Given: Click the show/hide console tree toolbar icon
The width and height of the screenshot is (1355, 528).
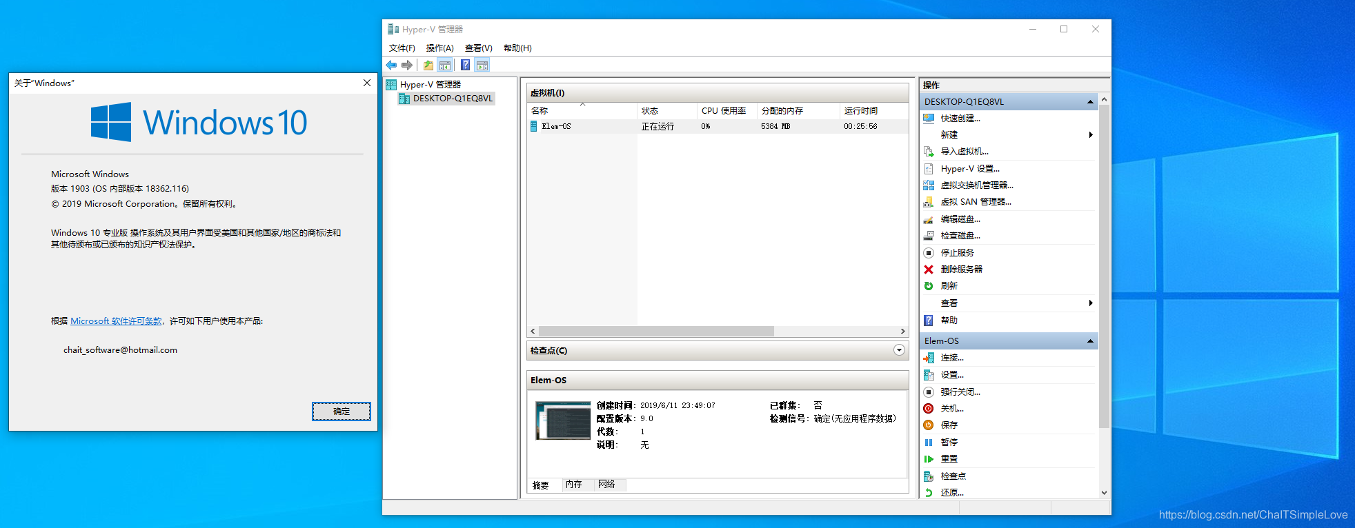Looking at the screenshot, I should coord(445,65).
